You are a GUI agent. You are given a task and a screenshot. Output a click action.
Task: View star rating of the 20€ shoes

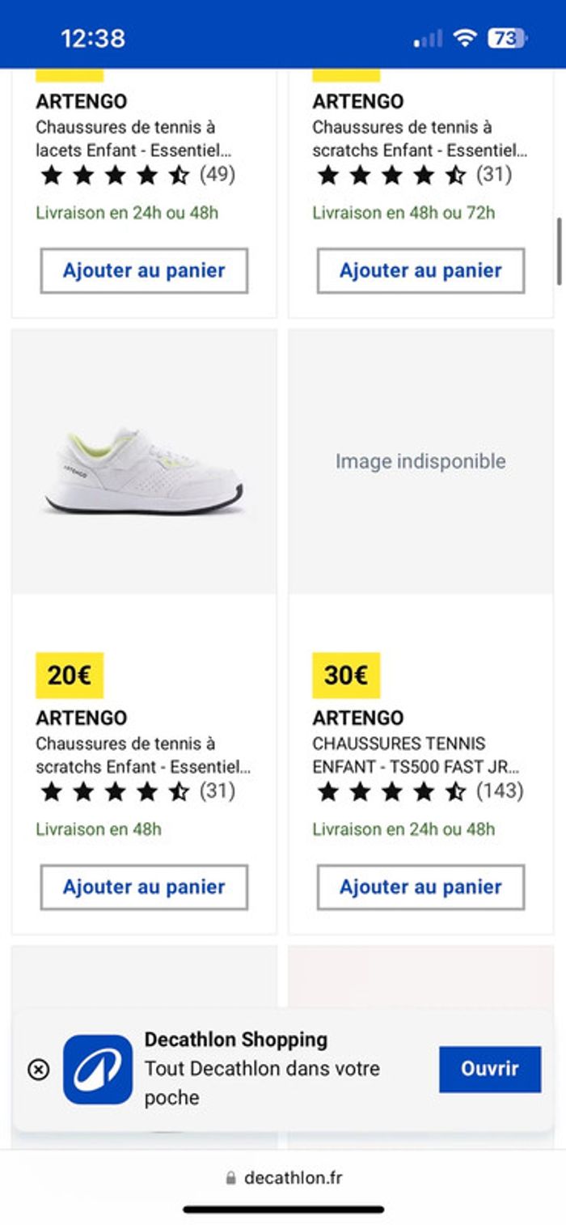115,791
